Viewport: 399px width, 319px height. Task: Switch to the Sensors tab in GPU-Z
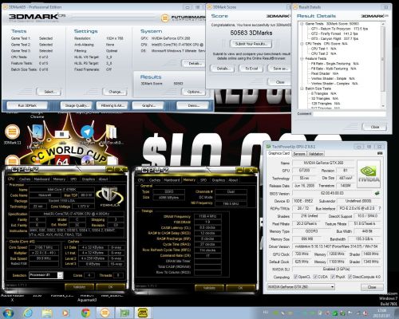click(299, 154)
